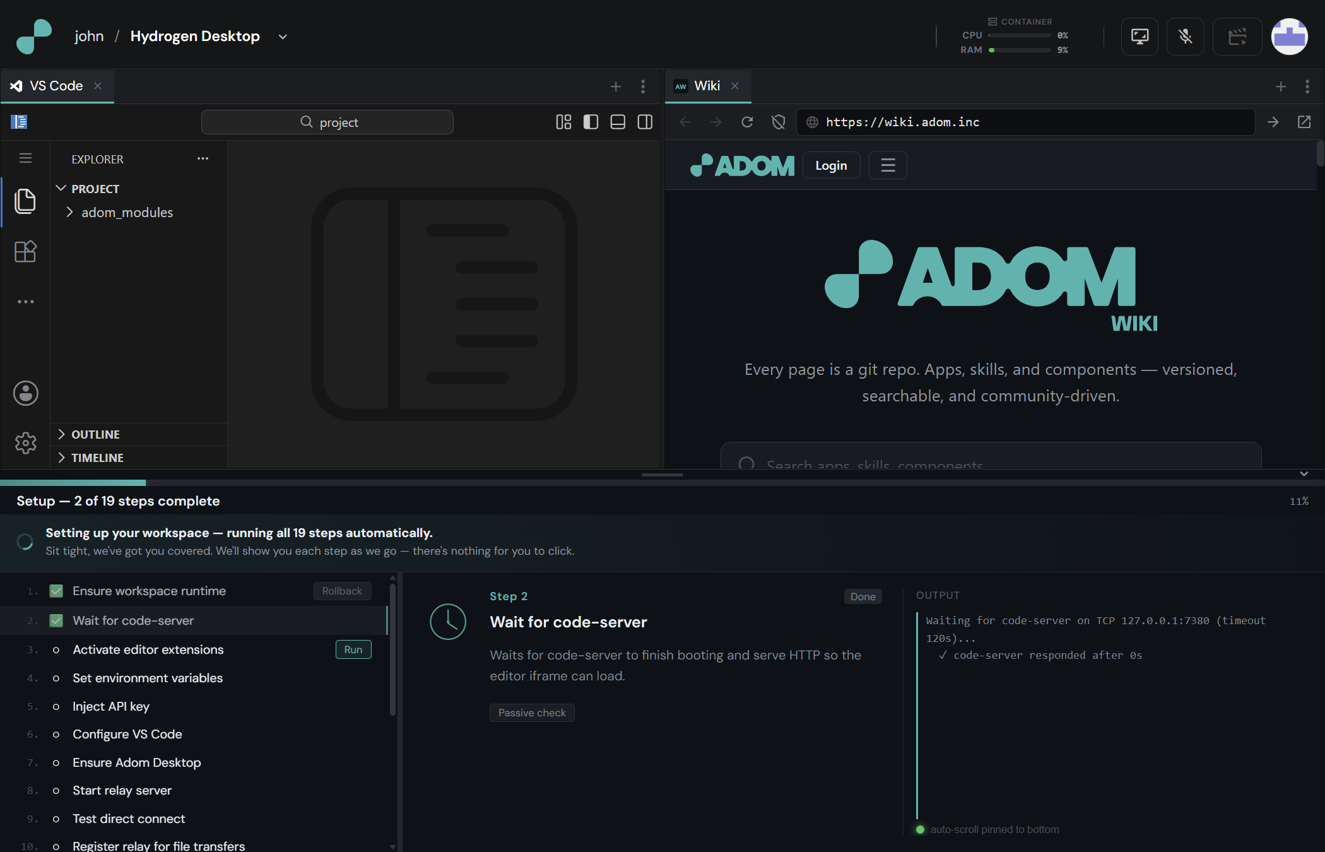
Task: Add a new tab in the VS Code pane
Action: (616, 86)
